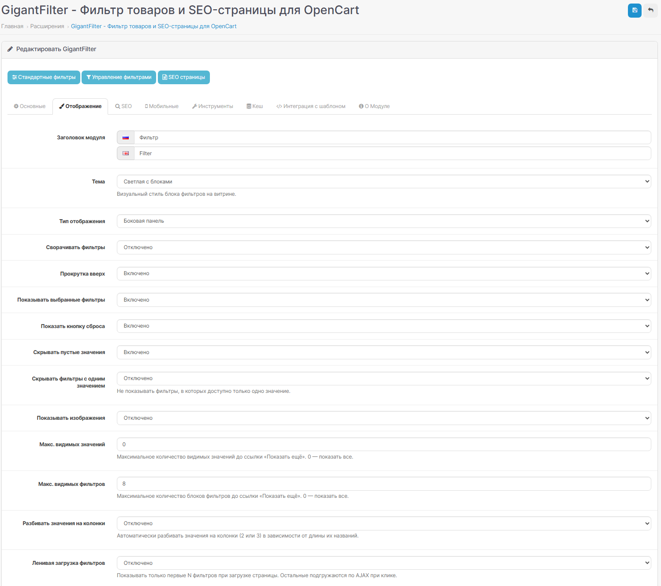Open Стандартные фильтры

coord(44,77)
